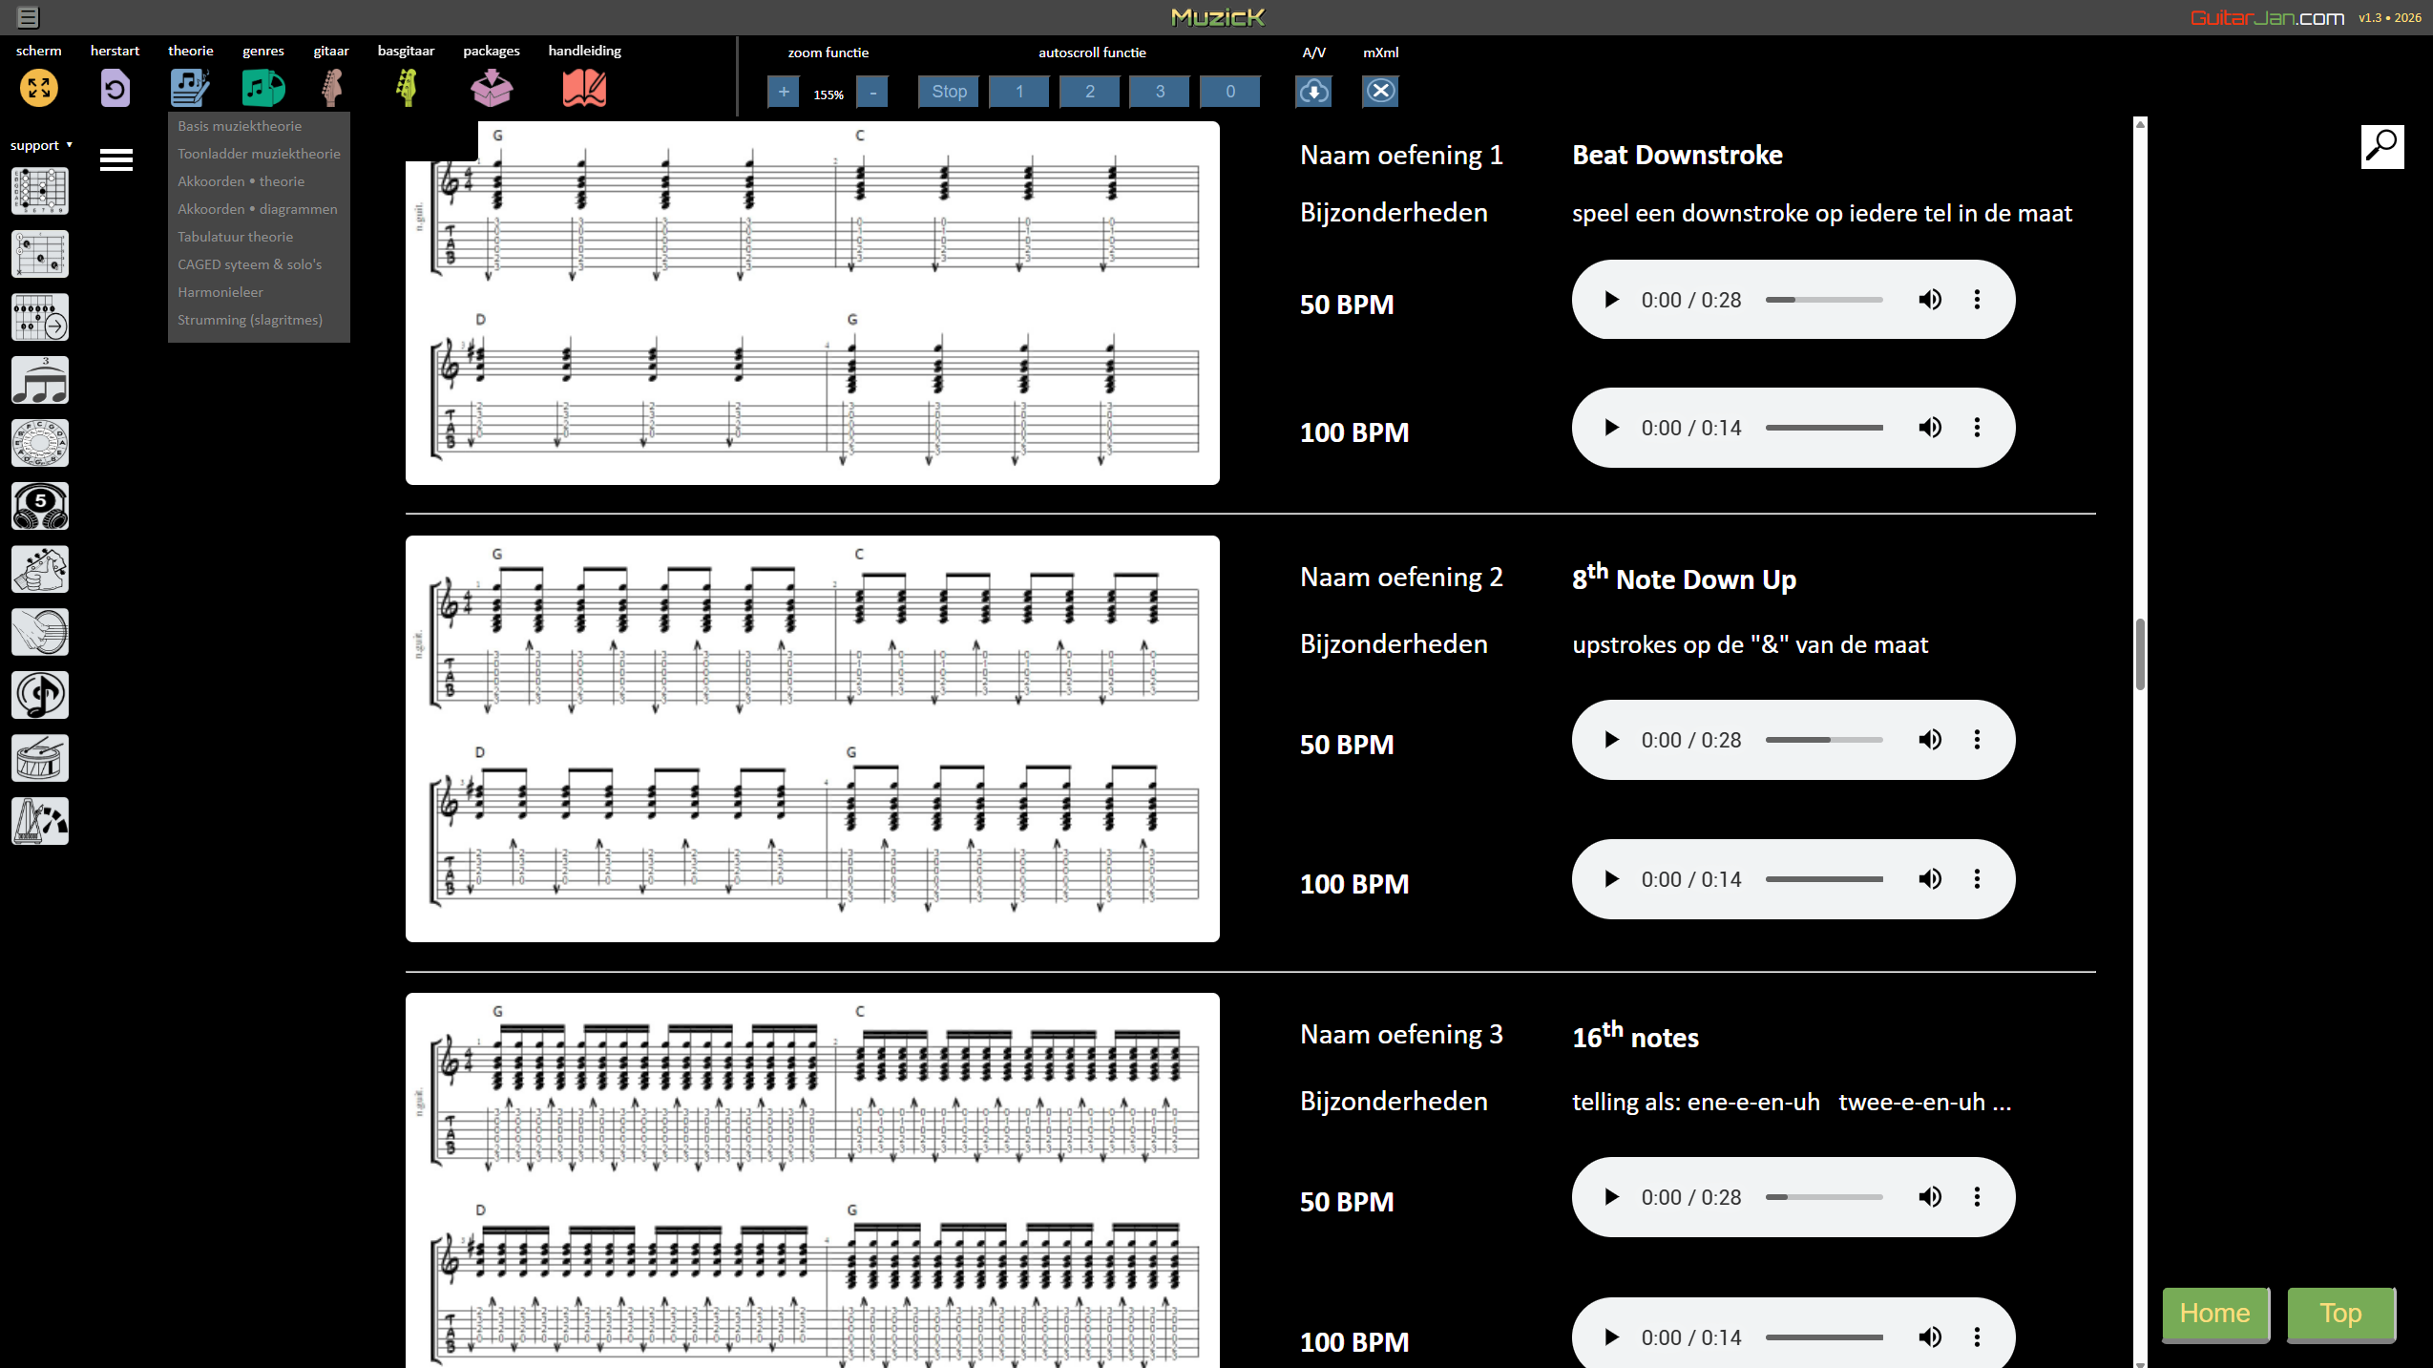Choose Strumming (slagritmes) menu entry
2433x1368 pixels.
click(250, 320)
